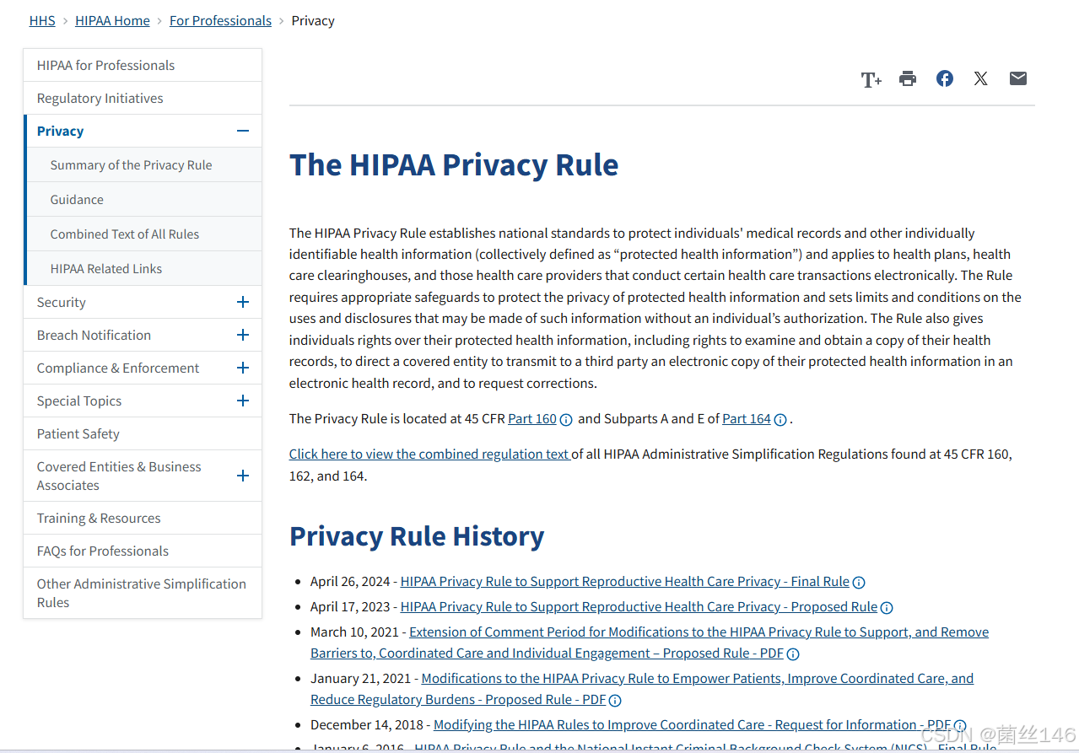This screenshot has height=753, width=1079.
Task: Email this page via envelope icon
Action: coord(1018,78)
